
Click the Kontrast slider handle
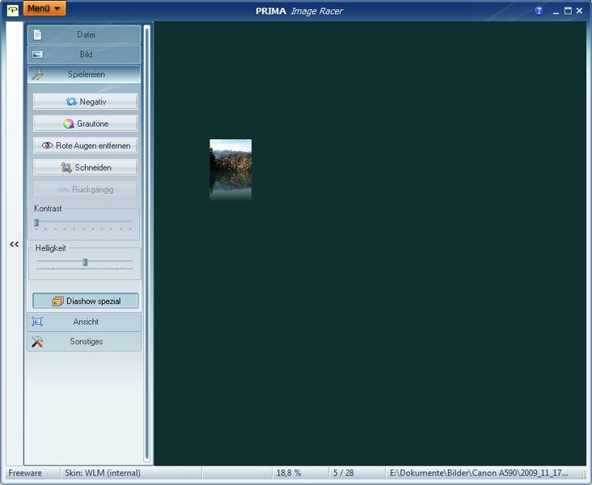[x=36, y=222]
